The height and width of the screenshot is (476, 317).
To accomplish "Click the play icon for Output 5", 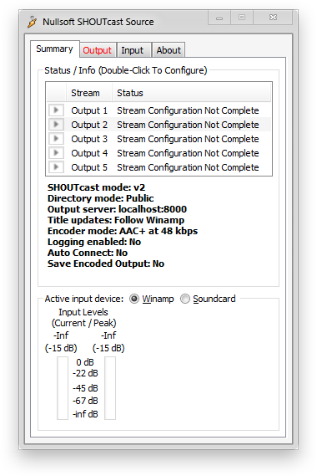I will pyautogui.click(x=56, y=167).
